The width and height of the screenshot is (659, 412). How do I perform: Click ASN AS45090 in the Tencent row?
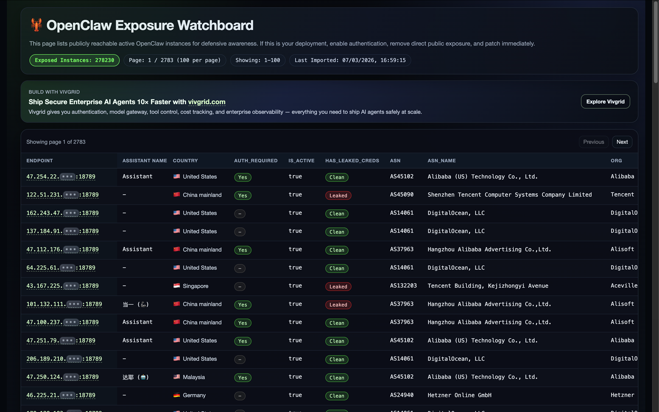[x=402, y=195]
